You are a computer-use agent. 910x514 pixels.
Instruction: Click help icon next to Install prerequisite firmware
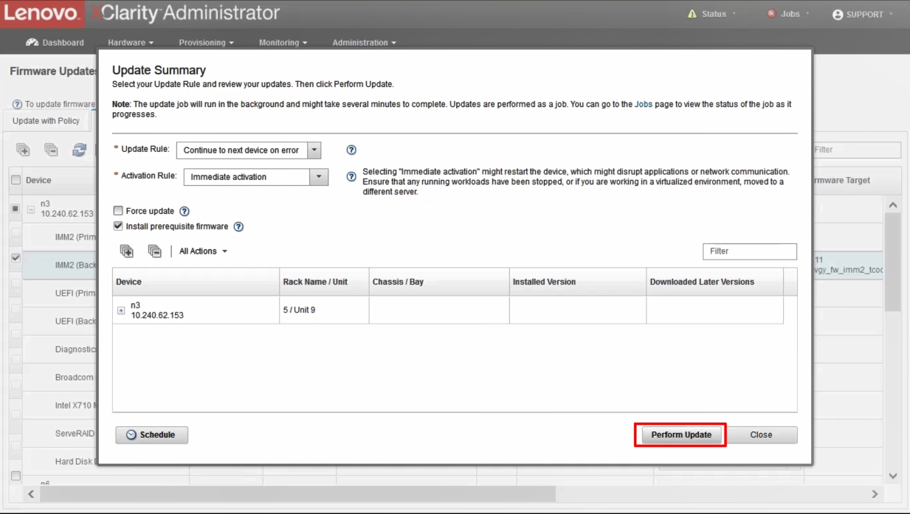point(238,227)
